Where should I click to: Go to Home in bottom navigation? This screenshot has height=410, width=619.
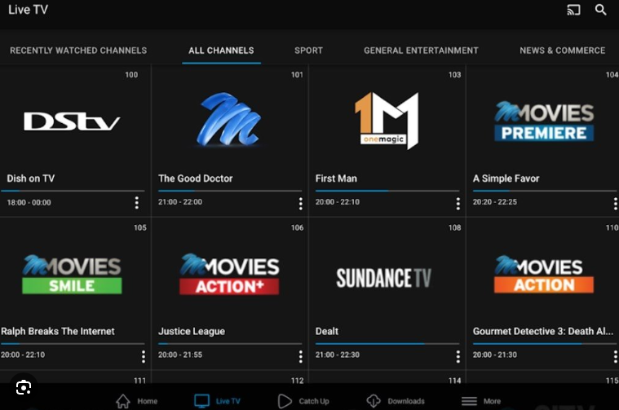136,401
